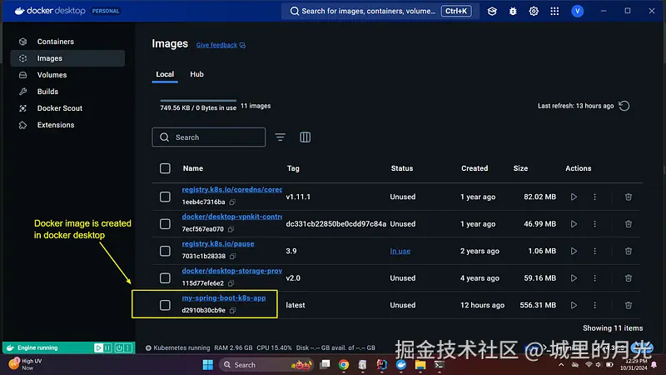Open the manage columns icon

(305, 137)
